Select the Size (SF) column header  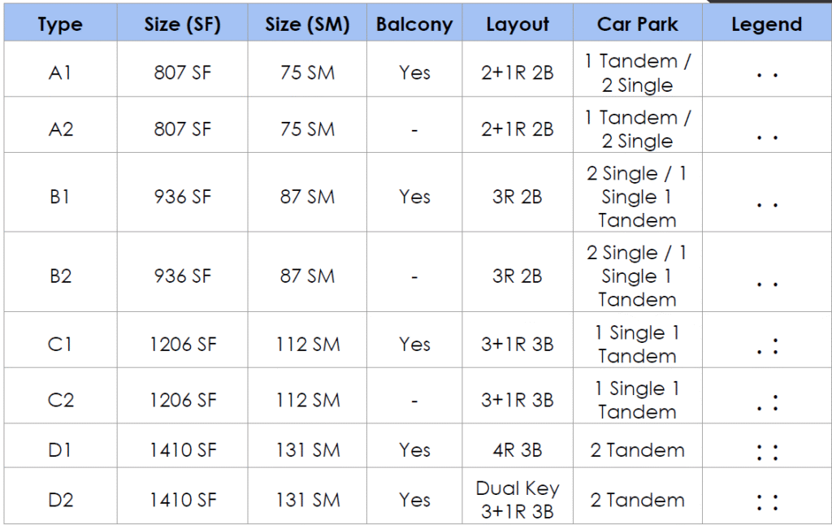pos(183,24)
